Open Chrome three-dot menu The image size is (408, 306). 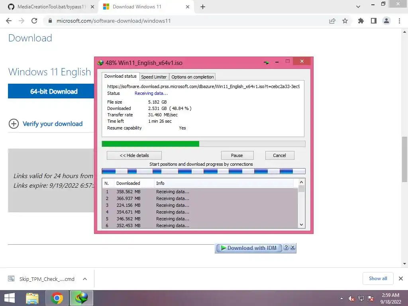point(399,21)
